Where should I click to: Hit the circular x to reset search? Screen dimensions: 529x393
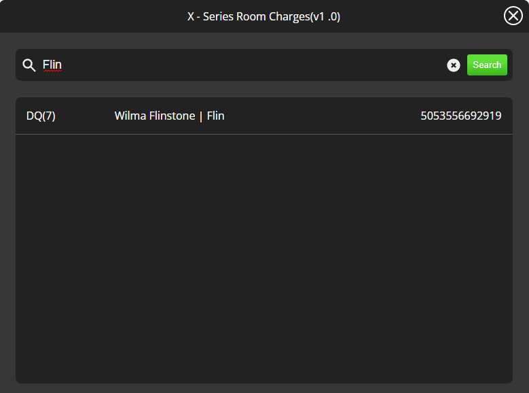pyautogui.click(x=454, y=65)
